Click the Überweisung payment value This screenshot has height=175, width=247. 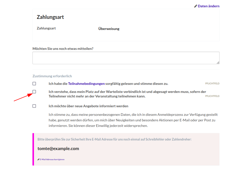tap(109, 29)
